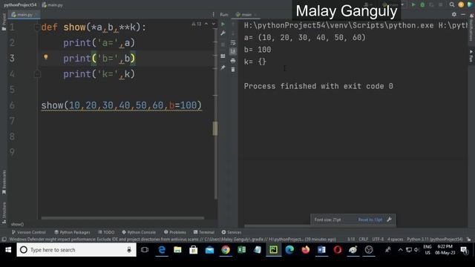Open the Services tool window tab
Image resolution: width=475 pixels, height=267 pixels.
(231, 232)
